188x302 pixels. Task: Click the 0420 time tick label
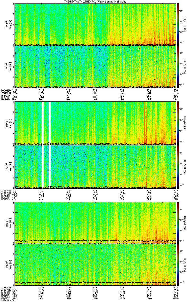pyautogui.click(x=41, y=298)
